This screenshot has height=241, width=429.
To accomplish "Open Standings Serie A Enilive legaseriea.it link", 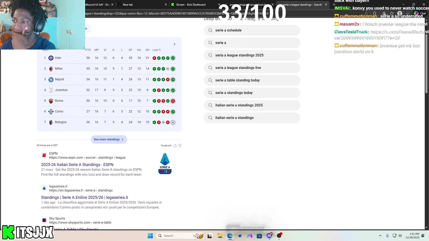I will (x=84, y=197).
